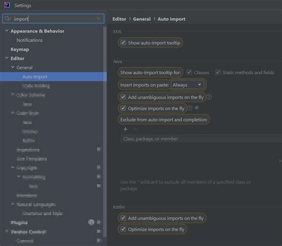Viewport: 282px width, 246px height.
Task: Click Auto Import in the breadcrumb path
Action: [171, 19]
